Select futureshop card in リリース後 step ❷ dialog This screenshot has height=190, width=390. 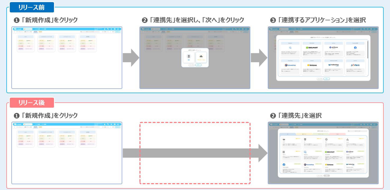(313, 168)
